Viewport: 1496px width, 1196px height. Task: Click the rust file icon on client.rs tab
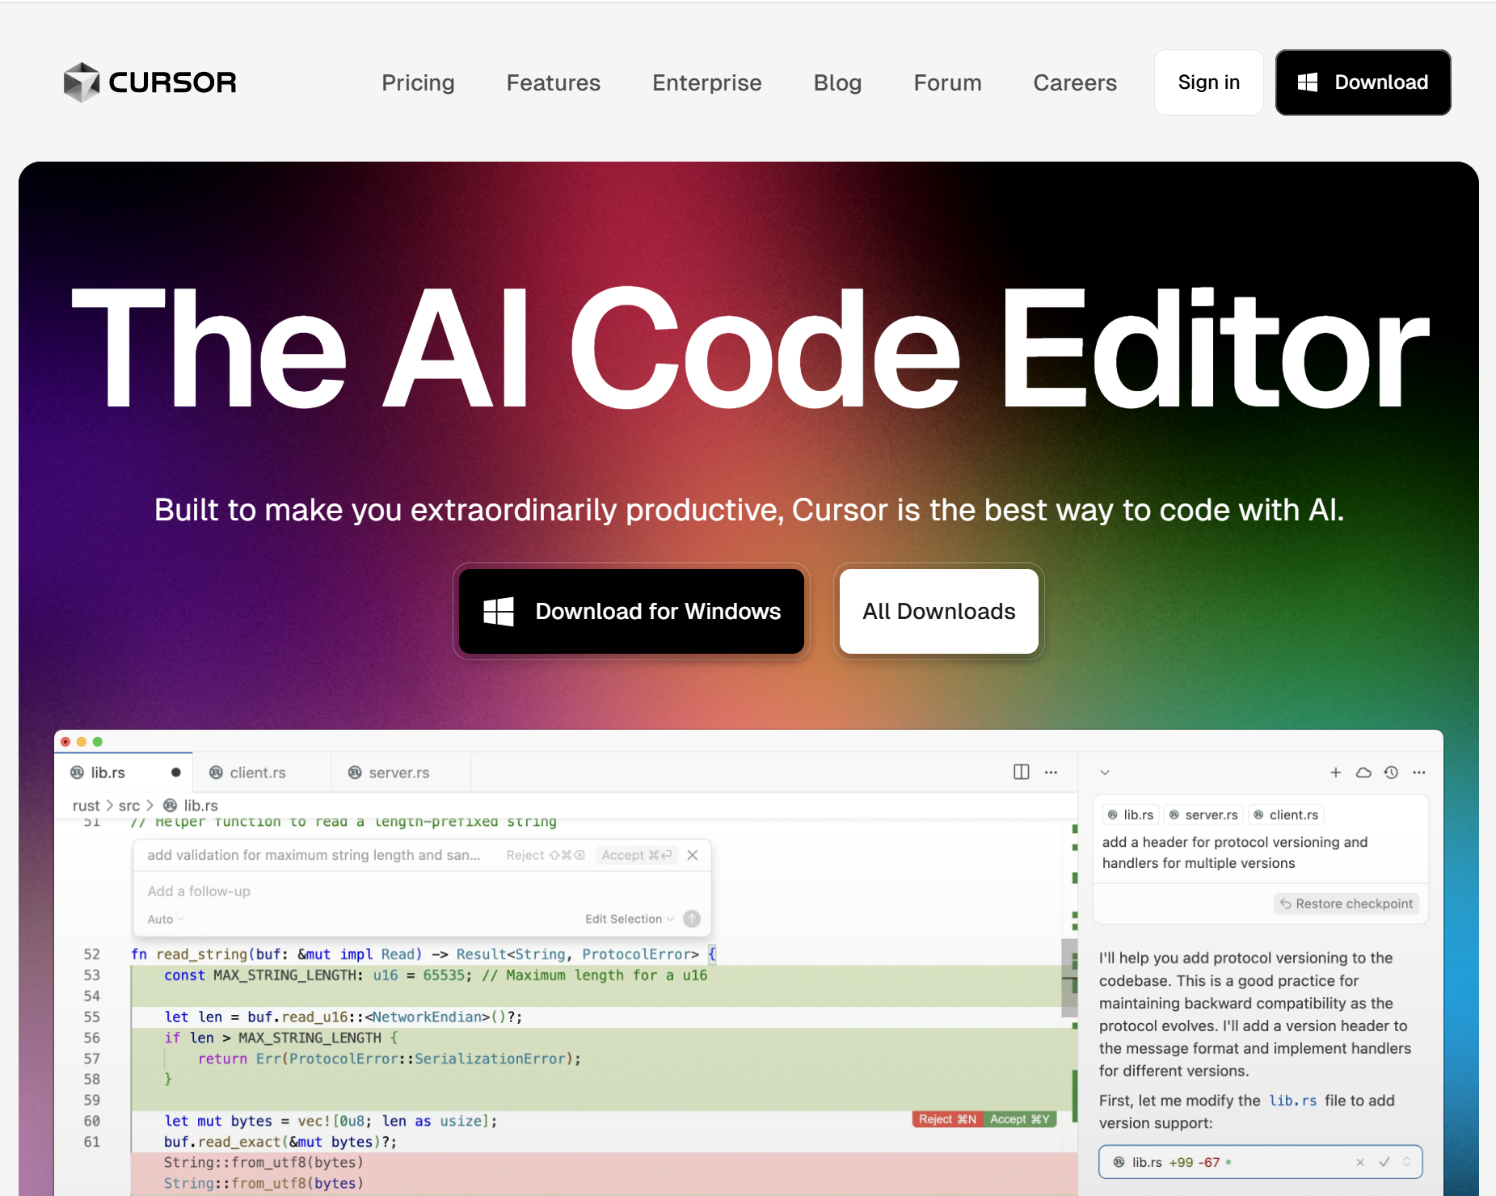coord(216,773)
